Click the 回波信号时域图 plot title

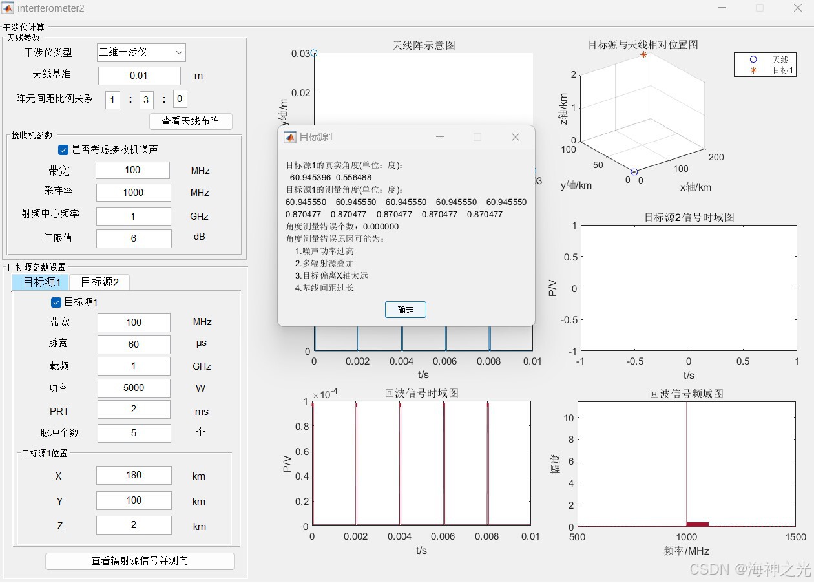point(421,393)
